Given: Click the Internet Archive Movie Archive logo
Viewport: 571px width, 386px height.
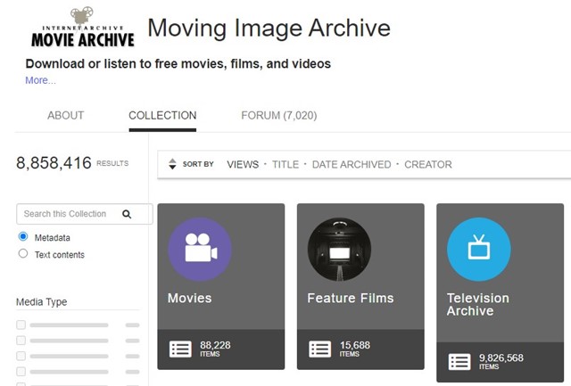Looking at the screenshot, I should (82, 29).
